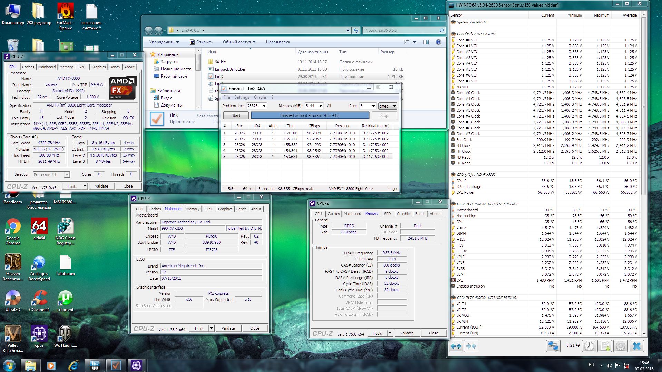662x372 pixels.
Task: Select Tahiti.rom file on desktop
Action: (65, 265)
